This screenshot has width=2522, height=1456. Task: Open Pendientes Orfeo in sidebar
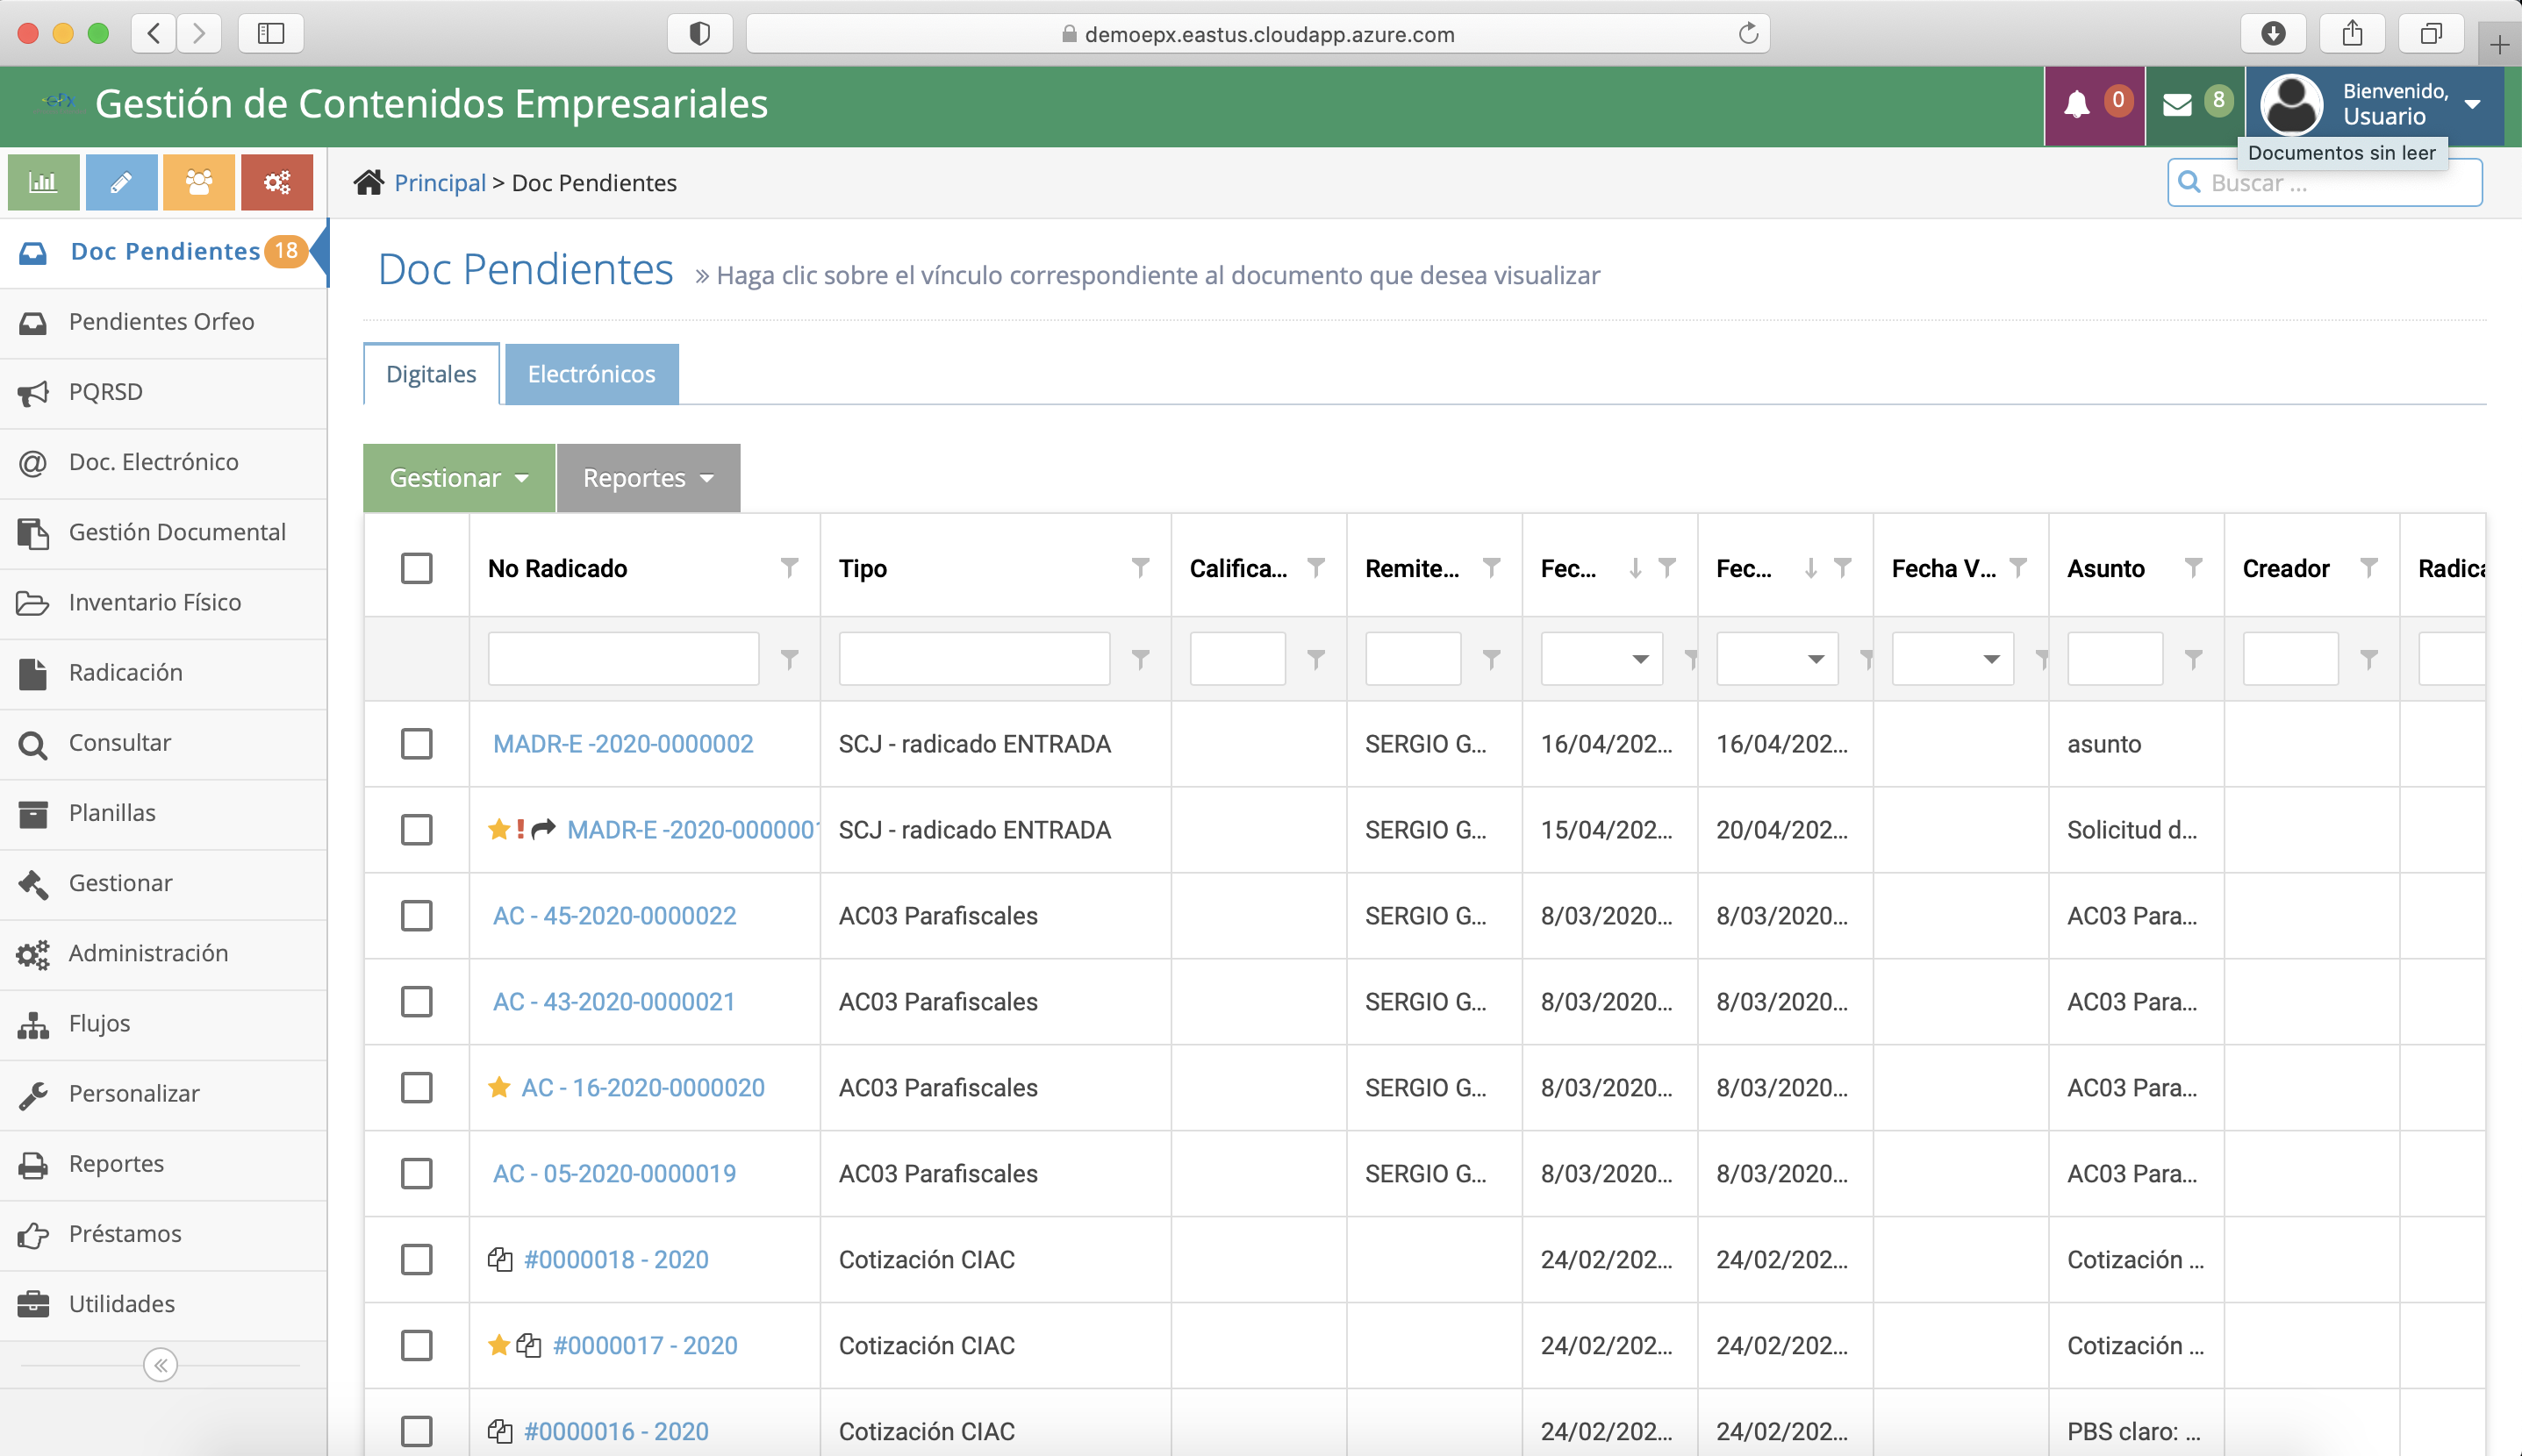tap(164, 322)
